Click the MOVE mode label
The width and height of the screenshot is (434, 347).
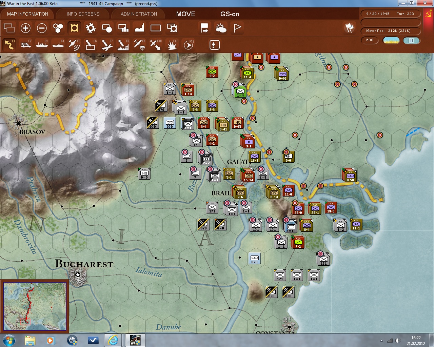pos(185,14)
